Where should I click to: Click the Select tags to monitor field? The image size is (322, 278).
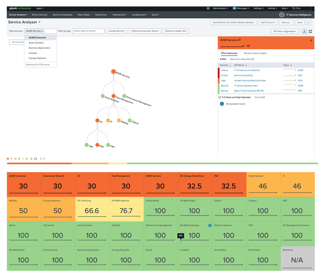pyautogui.click(x=88, y=31)
